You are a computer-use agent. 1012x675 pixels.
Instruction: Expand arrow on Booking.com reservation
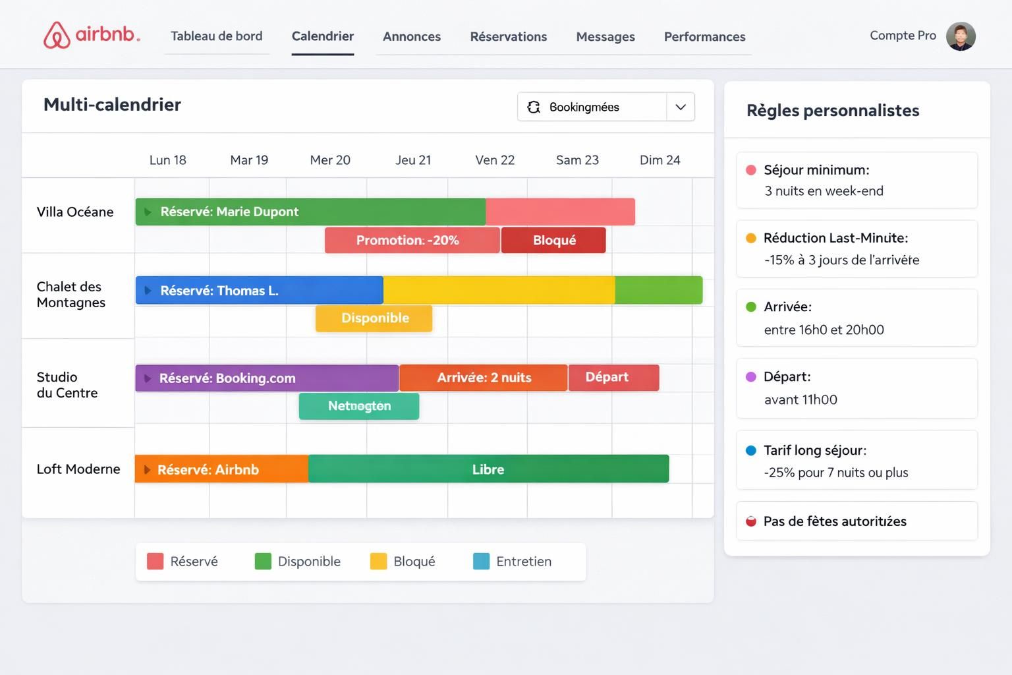(148, 378)
